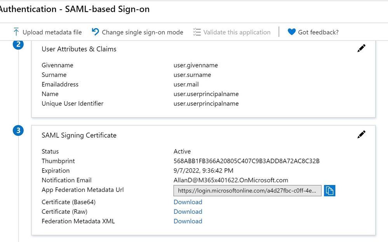Click the step 2 number badge

click(18, 45)
